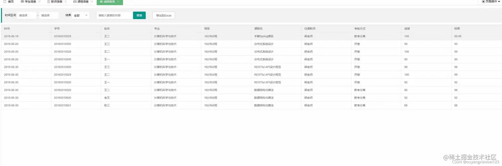
Task: Click the table icon on 成绩报表 tab
Action: (101, 2)
